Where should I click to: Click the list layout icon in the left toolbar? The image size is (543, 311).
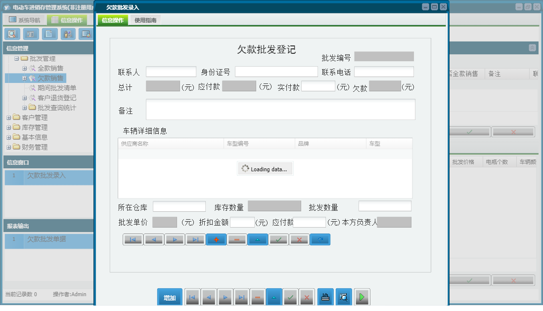31,34
